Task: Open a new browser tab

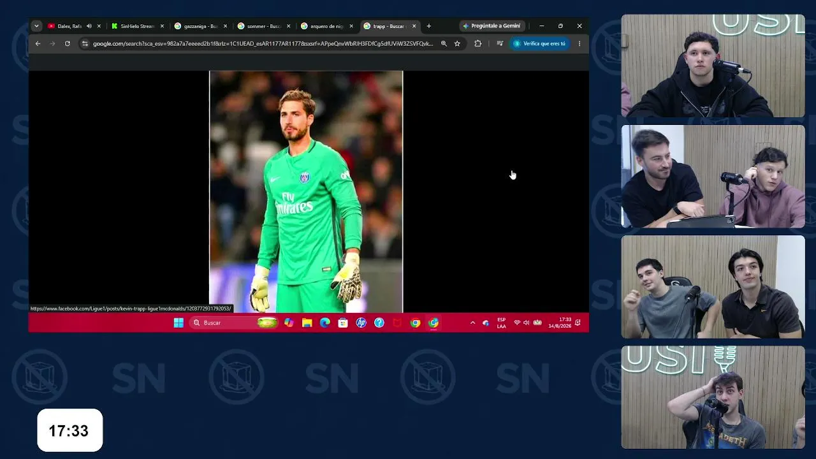Action: [428, 26]
